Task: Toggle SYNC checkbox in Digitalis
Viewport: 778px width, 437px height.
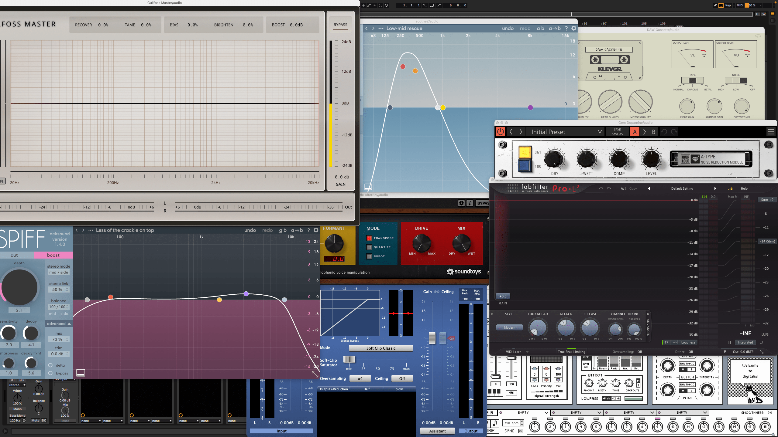Action: 520,431
